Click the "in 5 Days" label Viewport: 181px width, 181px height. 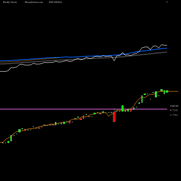point(174,115)
